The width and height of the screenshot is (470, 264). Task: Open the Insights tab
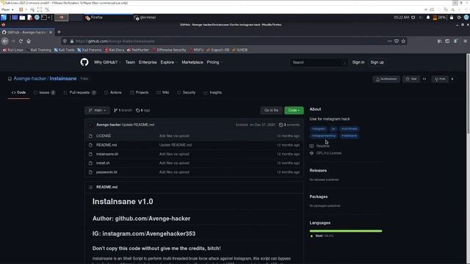[x=212, y=92]
